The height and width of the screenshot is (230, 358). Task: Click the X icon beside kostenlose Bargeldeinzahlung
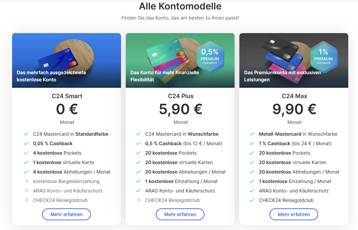[27, 181]
